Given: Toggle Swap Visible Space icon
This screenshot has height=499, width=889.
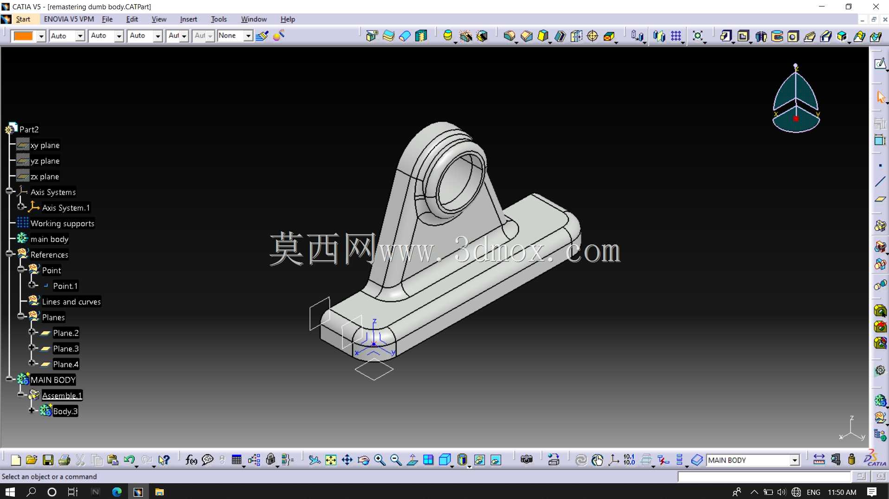Looking at the screenshot, I should [x=496, y=460].
